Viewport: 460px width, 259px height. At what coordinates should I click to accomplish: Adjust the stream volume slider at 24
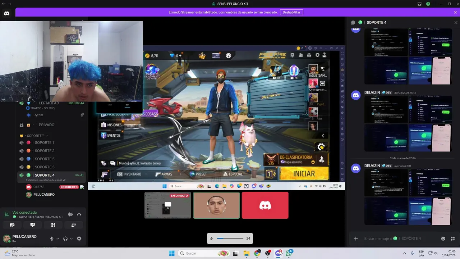tap(230, 238)
